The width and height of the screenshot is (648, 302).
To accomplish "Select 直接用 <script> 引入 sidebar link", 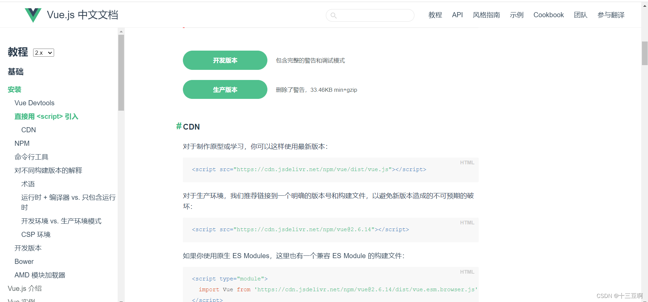I will point(46,116).
